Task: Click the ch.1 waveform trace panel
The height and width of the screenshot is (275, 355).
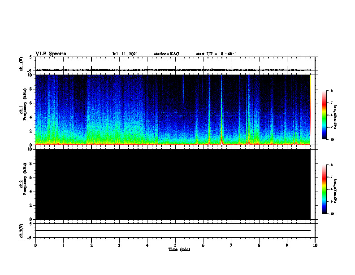Action: [x=175, y=64]
